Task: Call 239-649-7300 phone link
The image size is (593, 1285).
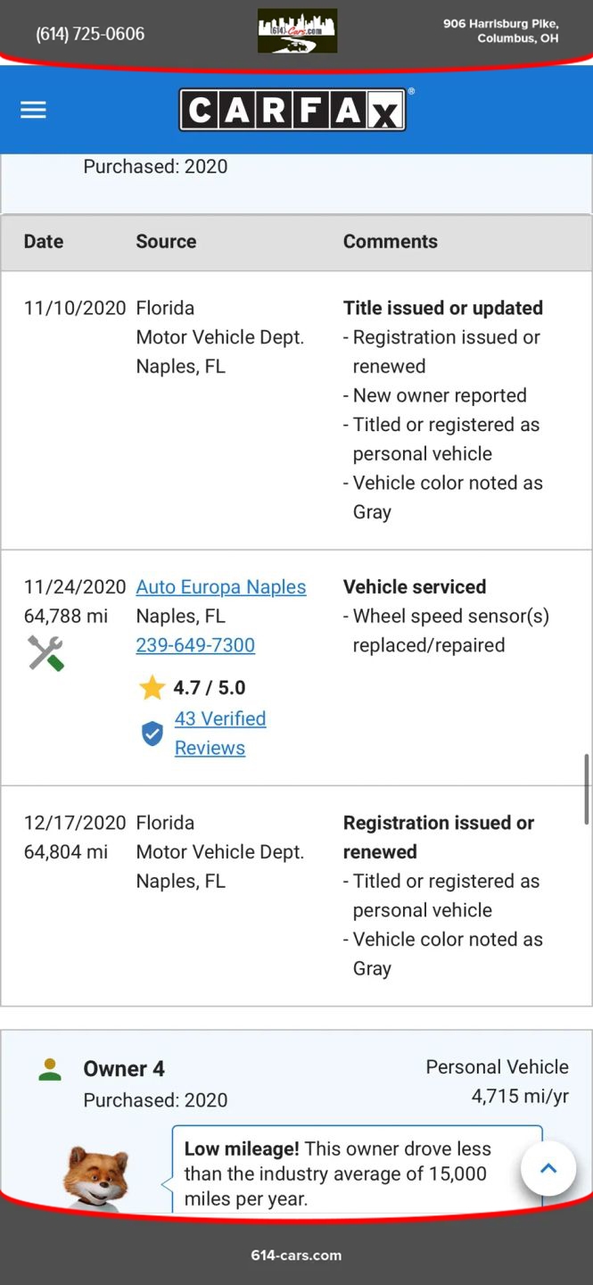Action: click(x=195, y=645)
